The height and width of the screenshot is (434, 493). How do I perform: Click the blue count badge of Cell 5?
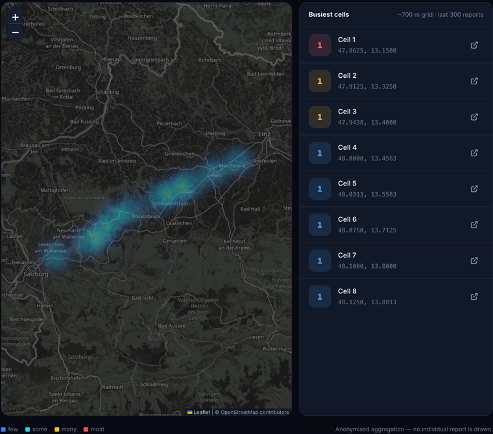coord(320,189)
